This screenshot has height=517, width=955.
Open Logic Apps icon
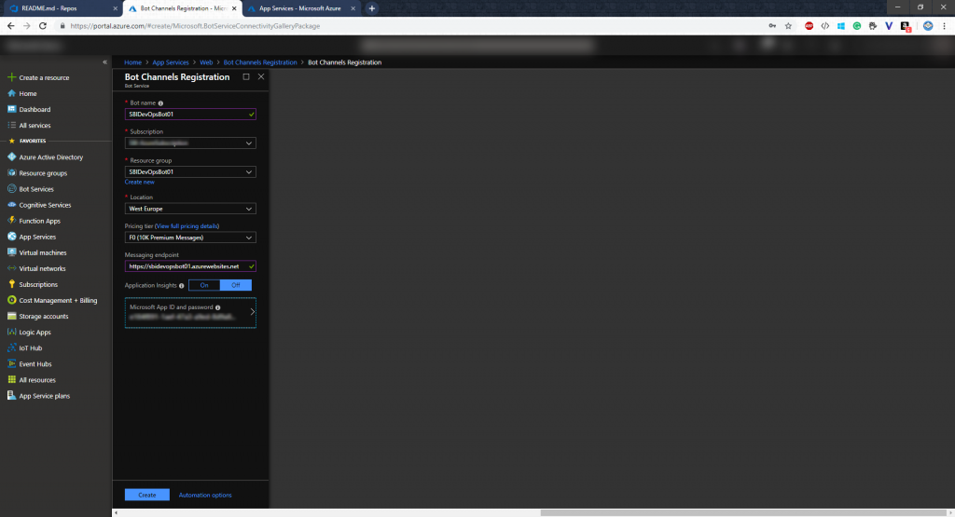click(x=11, y=332)
